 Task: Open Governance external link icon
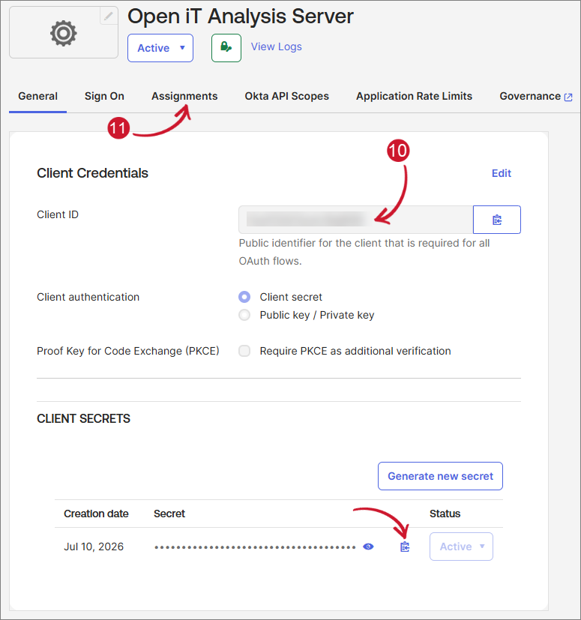568,97
